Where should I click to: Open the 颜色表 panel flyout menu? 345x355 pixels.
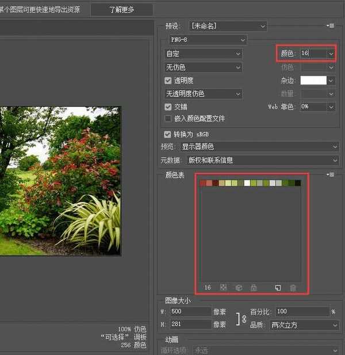331,174
